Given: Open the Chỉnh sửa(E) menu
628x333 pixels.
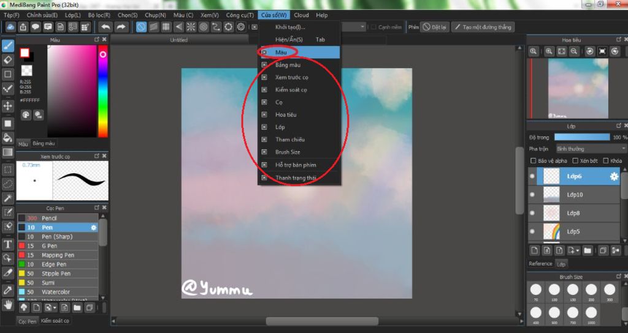Looking at the screenshot, I should 42,15.
